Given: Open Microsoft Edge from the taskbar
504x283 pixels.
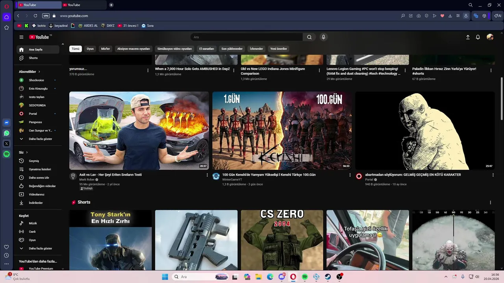Looking at the screenshot, I should click(x=270, y=277).
